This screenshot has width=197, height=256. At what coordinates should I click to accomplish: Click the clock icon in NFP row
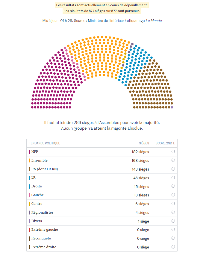coord(173,152)
